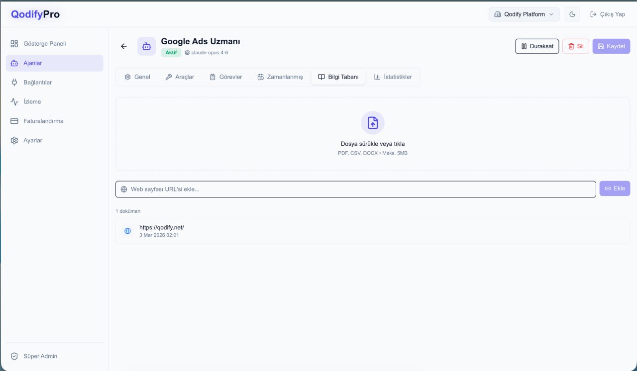Viewport: 637px width, 371px height.
Task: Open Bağlantılar plug icon in sidebar
Action: click(x=14, y=83)
